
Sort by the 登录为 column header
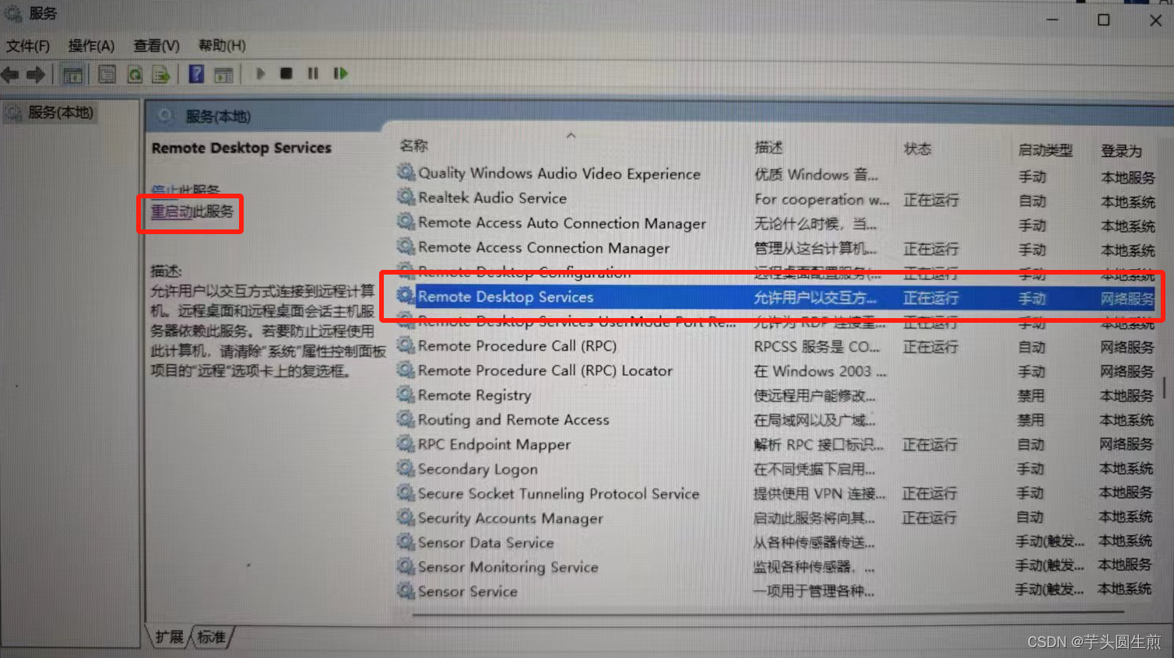point(1121,151)
